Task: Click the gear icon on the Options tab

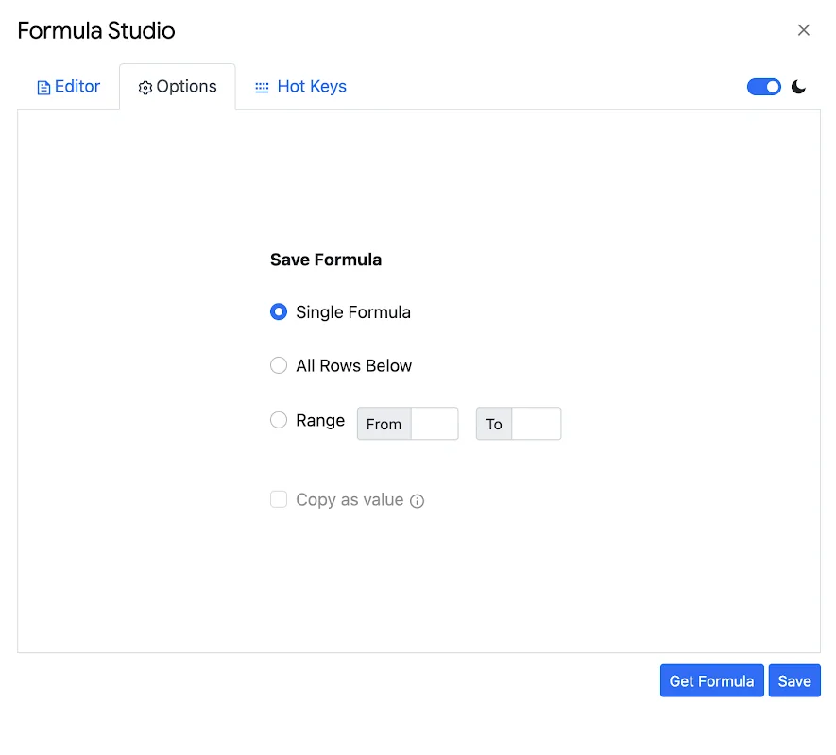Action: pos(145,87)
